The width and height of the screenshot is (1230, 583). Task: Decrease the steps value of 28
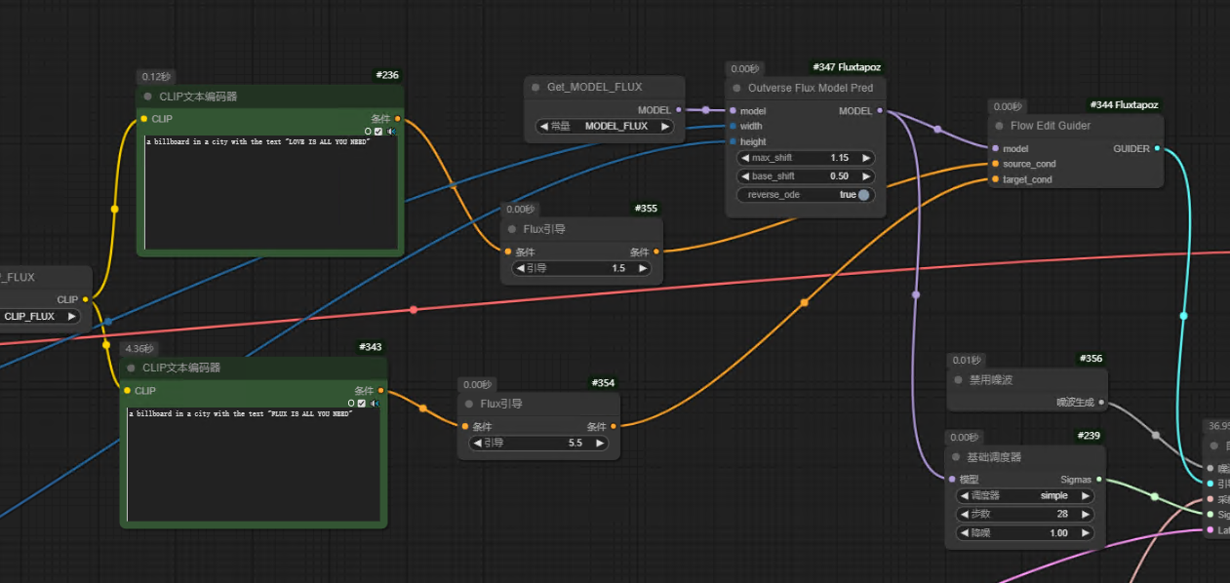click(x=964, y=514)
